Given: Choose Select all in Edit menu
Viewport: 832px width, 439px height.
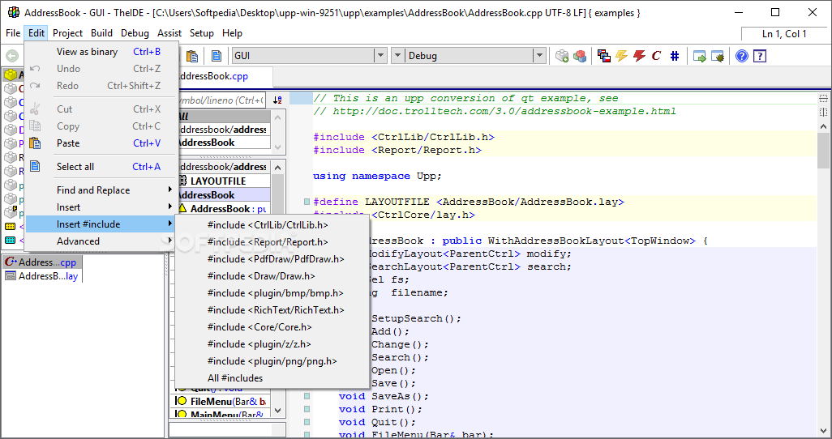Looking at the screenshot, I should (x=101, y=167).
